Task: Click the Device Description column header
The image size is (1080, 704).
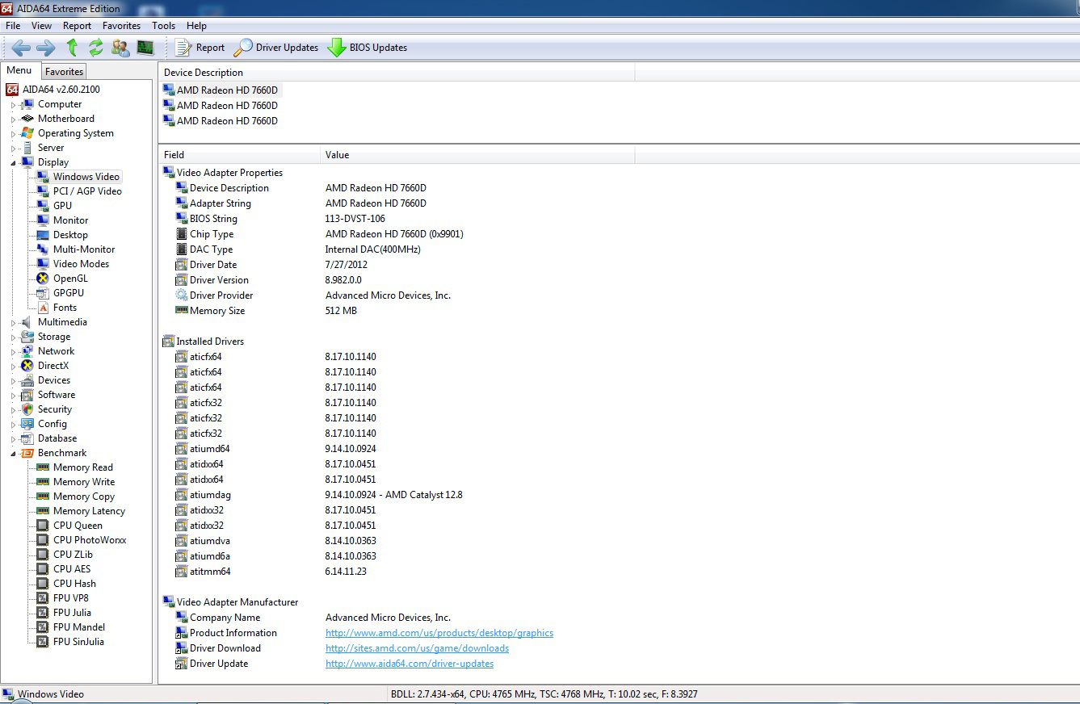Action: coord(397,73)
